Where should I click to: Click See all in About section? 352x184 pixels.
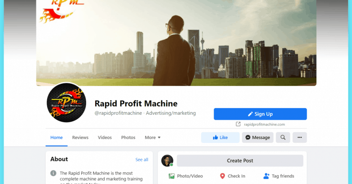click(142, 160)
